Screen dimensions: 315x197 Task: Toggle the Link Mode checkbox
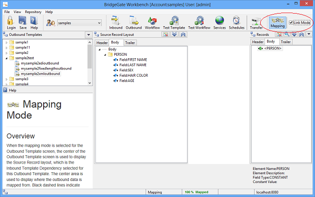point(291,22)
